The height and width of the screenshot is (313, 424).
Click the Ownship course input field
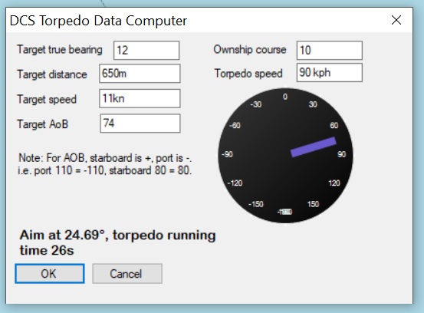pyautogui.click(x=330, y=51)
